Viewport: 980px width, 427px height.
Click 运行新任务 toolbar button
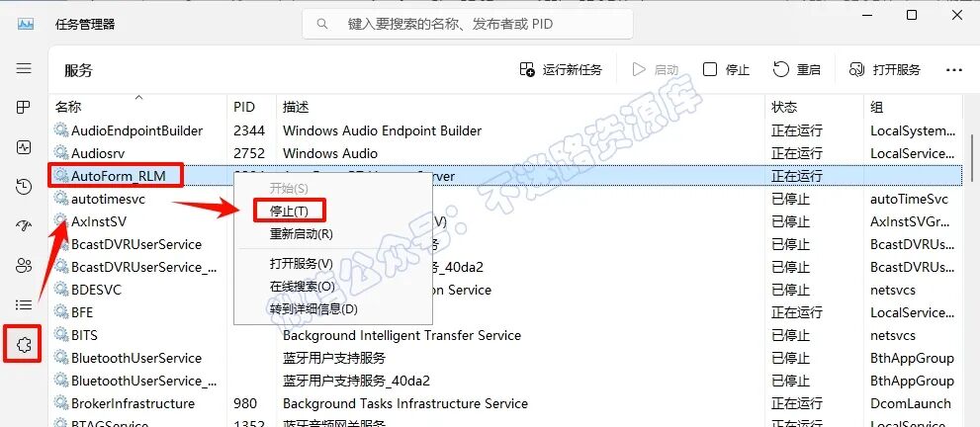[561, 70]
